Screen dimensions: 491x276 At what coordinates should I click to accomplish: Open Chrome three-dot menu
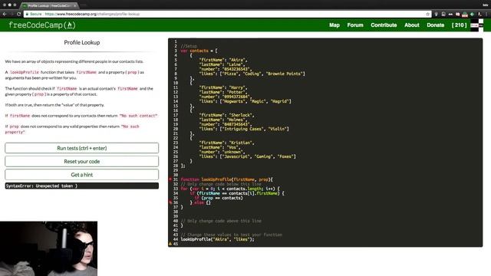click(486, 14)
